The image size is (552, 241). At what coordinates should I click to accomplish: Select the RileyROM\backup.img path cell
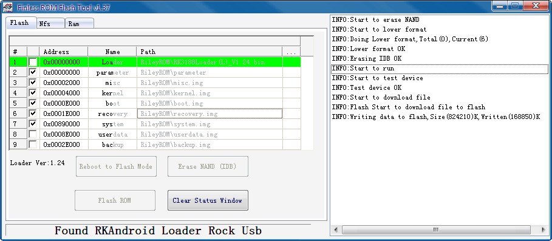[x=210, y=144]
